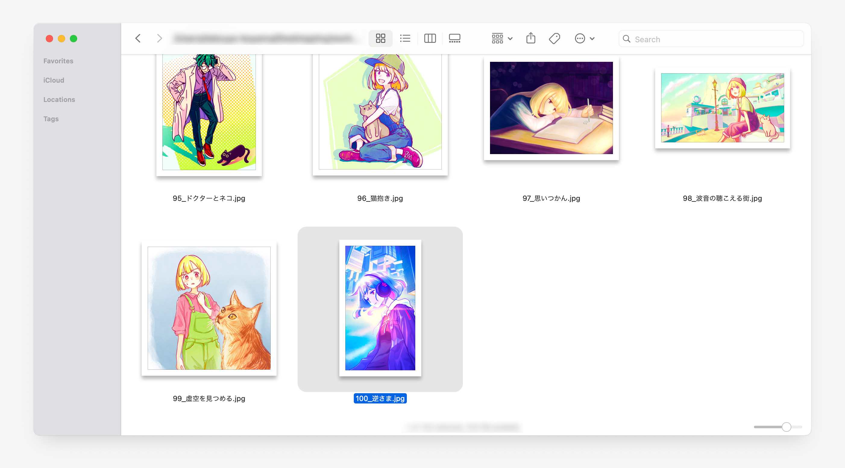
Task: Click in the Search field
Action: (715, 39)
